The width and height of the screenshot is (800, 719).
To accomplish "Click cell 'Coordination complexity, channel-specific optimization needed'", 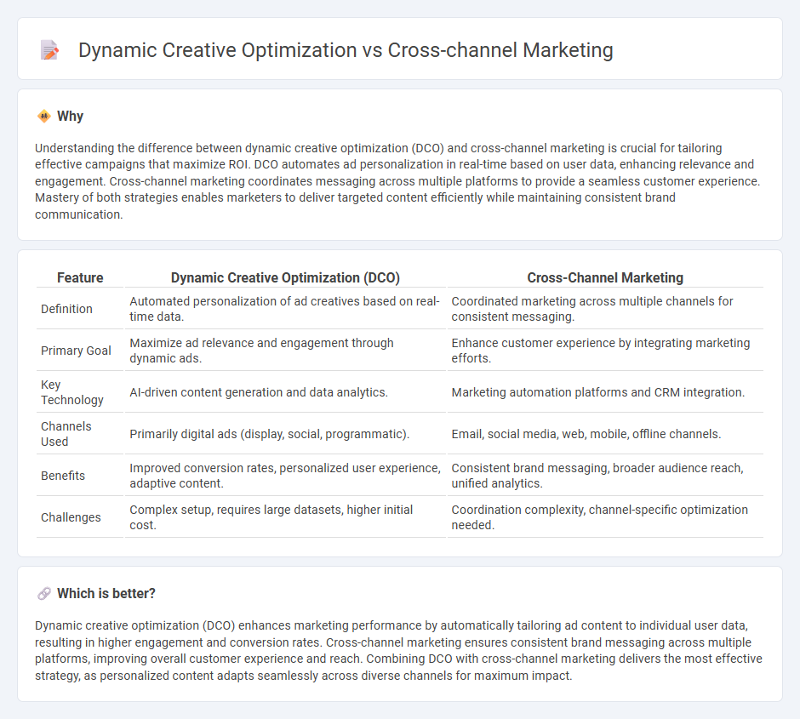I will tap(605, 517).
